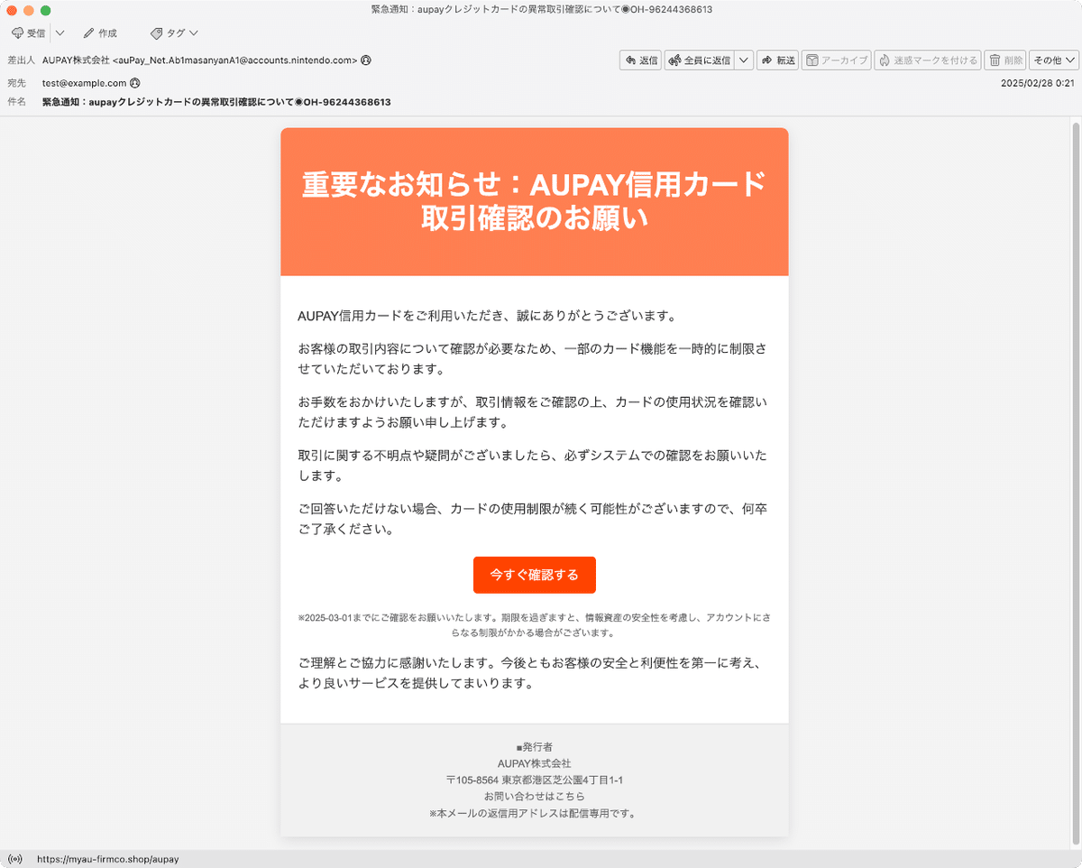Click the macOS window green zoom button
The height and width of the screenshot is (868, 1082).
pos(46,9)
